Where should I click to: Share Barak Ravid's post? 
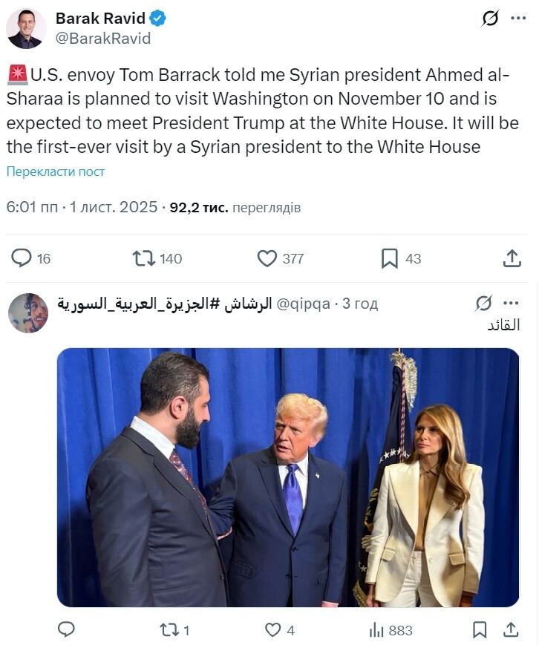tap(512, 258)
